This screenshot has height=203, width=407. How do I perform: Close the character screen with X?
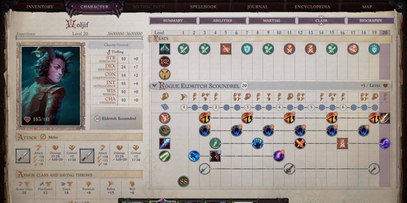click(400, 7)
